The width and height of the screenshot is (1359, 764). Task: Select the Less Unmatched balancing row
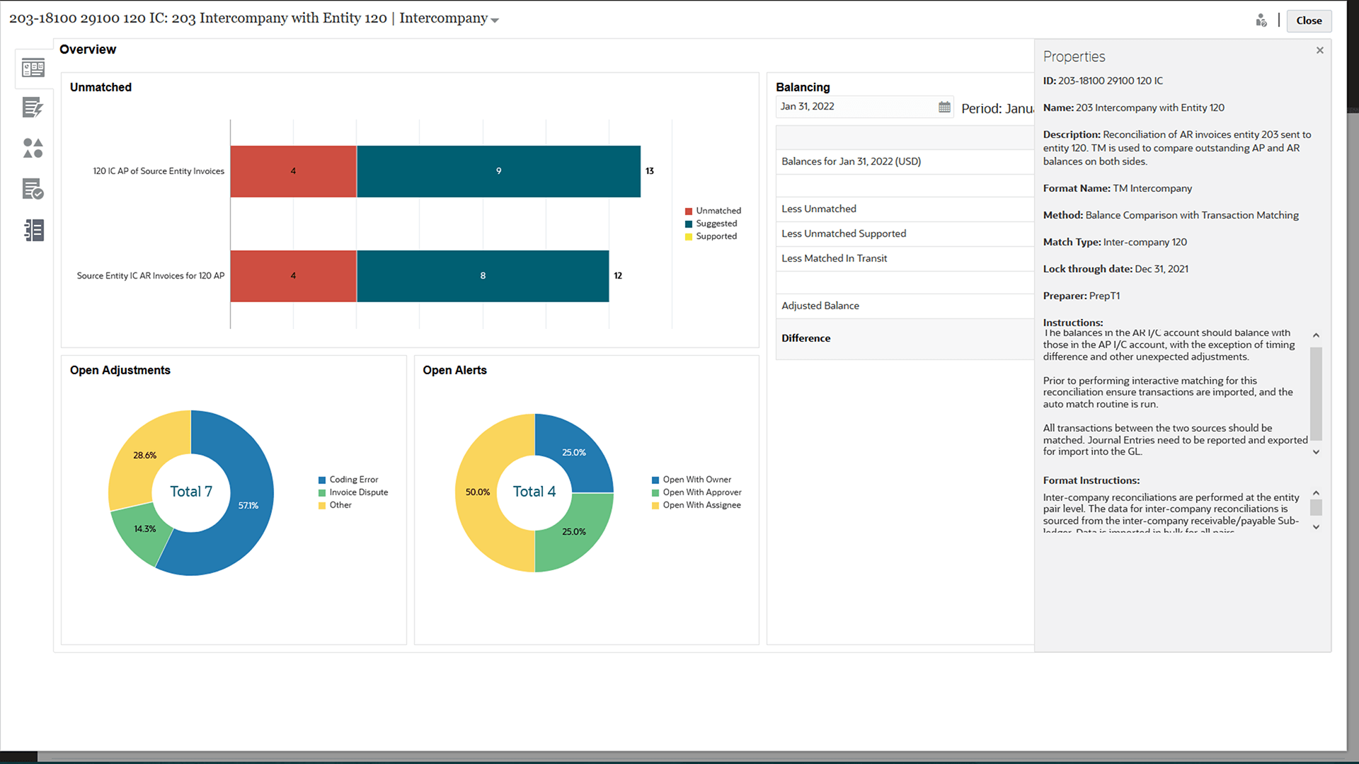tap(818, 209)
